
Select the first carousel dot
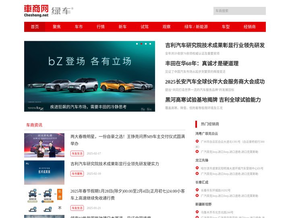(137, 44)
